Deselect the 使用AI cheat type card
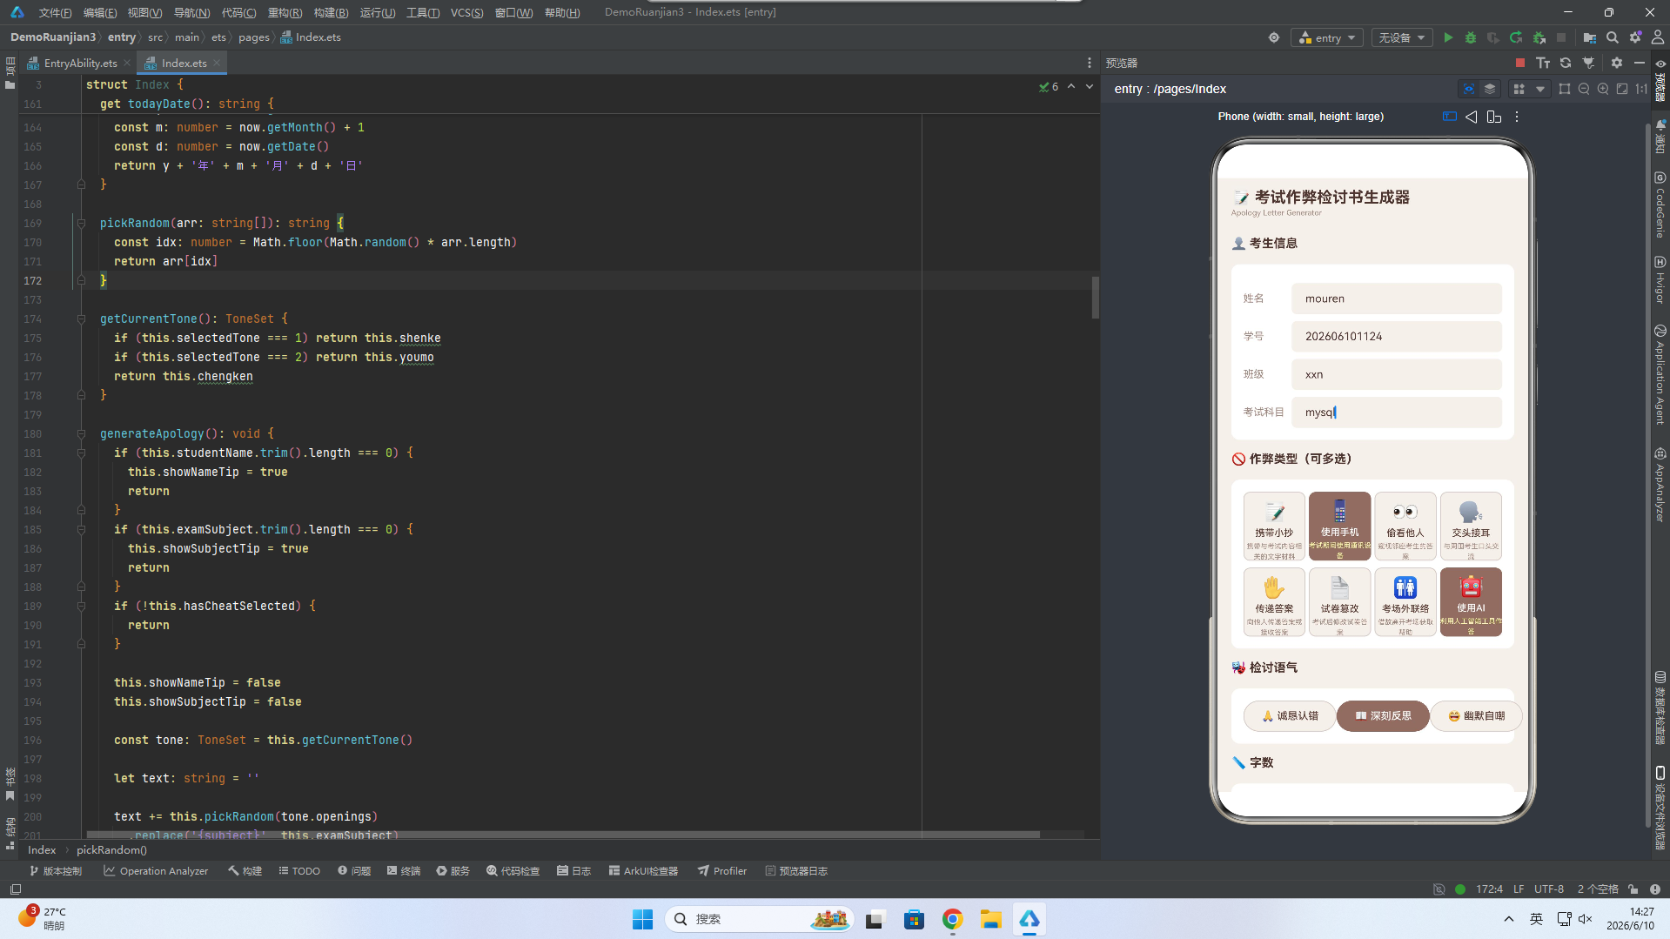The height and width of the screenshot is (939, 1670). (x=1471, y=602)
